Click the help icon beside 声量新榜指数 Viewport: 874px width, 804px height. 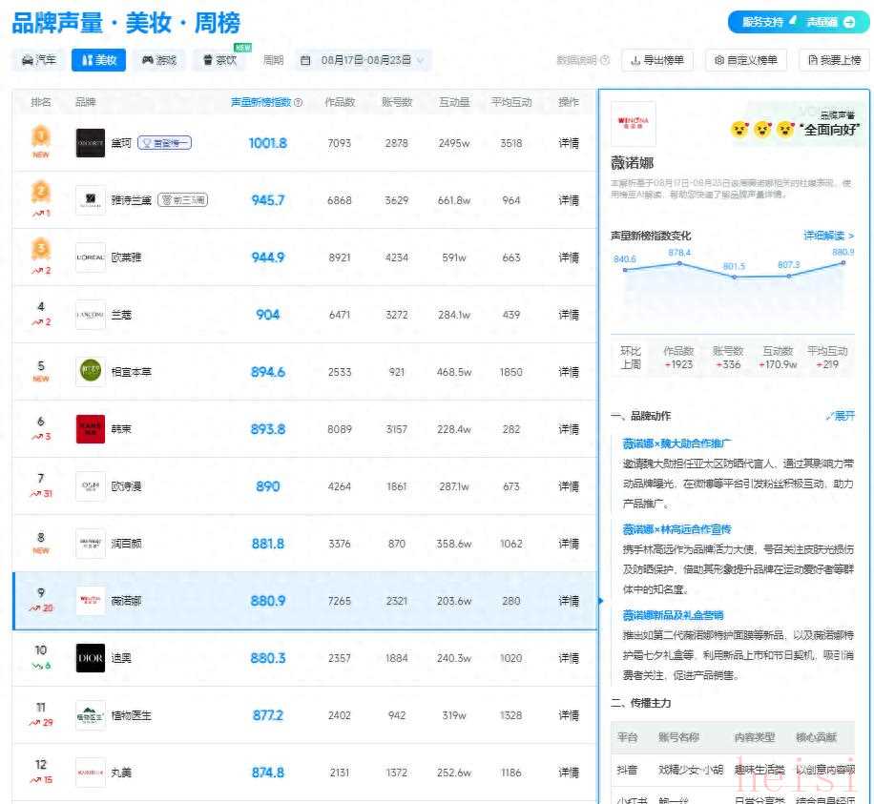pos(299,103)
